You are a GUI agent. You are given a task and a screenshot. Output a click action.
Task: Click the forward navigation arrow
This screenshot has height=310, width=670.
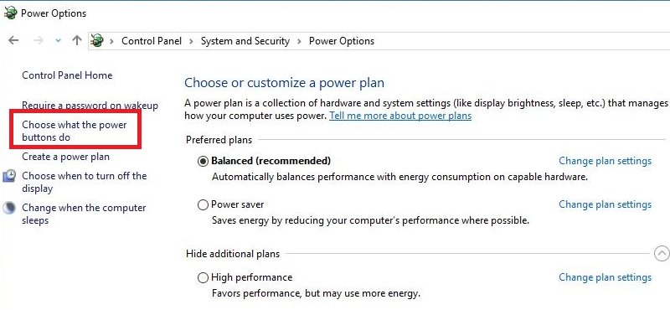click(39, 40)
